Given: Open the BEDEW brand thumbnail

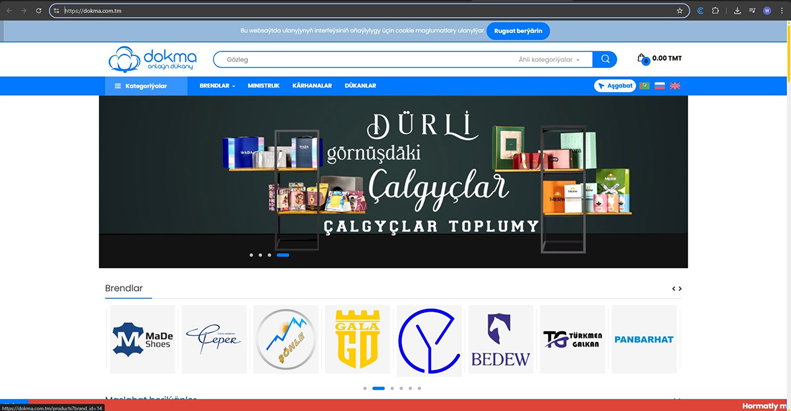Looking at the screenshot, I should (x=500, y=339).
